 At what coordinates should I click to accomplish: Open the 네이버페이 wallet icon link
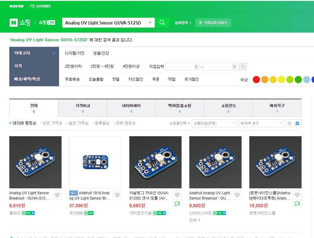[40, 6]
